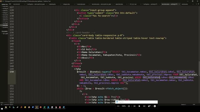Click the FOLDERS heading in sidebar
This screenshot has width=200, height=112.
coord(4,31)
